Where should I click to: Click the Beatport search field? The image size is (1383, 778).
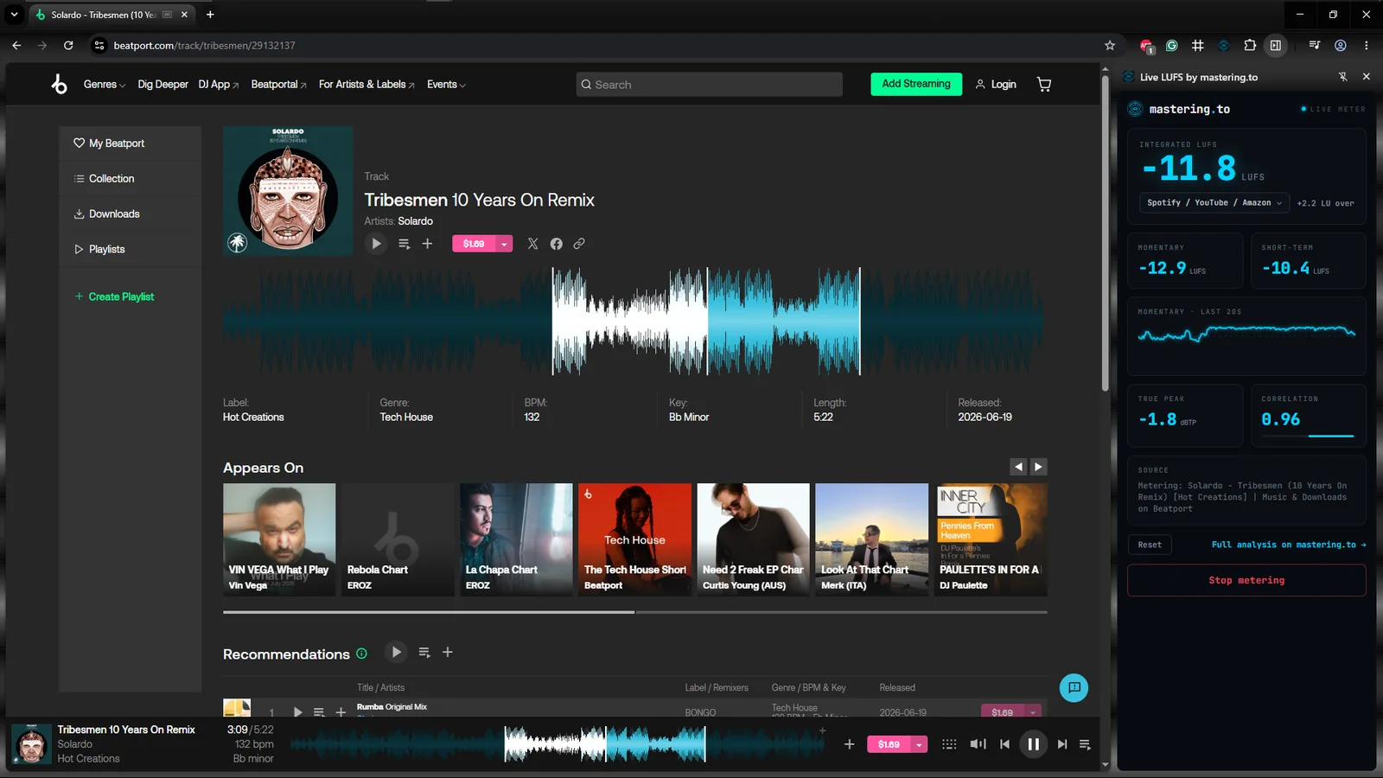pos(709,85)
